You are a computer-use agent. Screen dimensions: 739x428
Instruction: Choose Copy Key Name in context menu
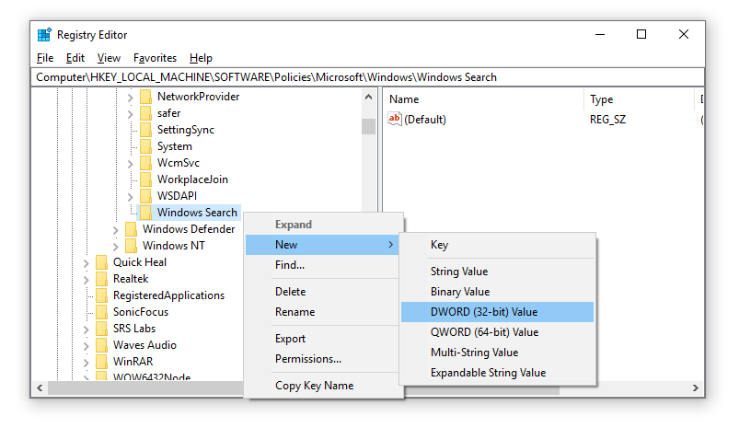pos(322,386)
